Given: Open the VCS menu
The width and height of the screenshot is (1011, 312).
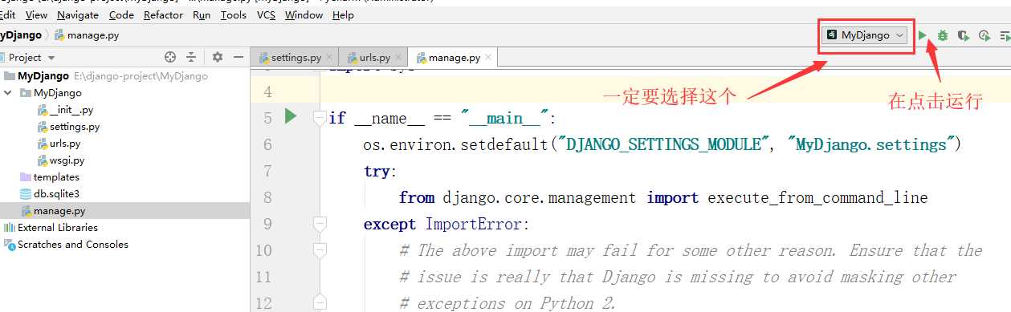Looking at the screenshot, I should point(266,15).
